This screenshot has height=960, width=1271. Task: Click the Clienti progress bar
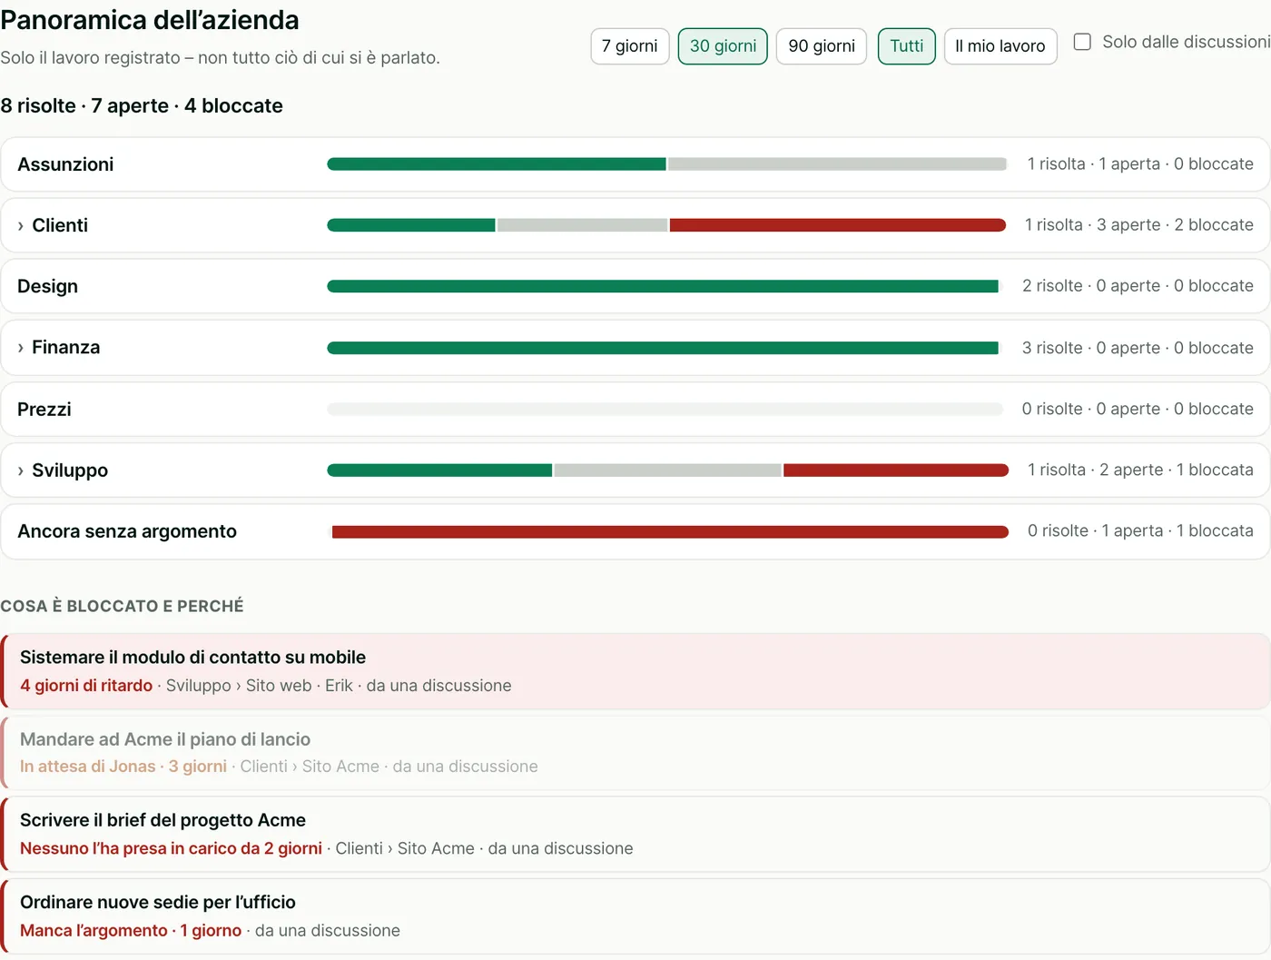[666, 225]
